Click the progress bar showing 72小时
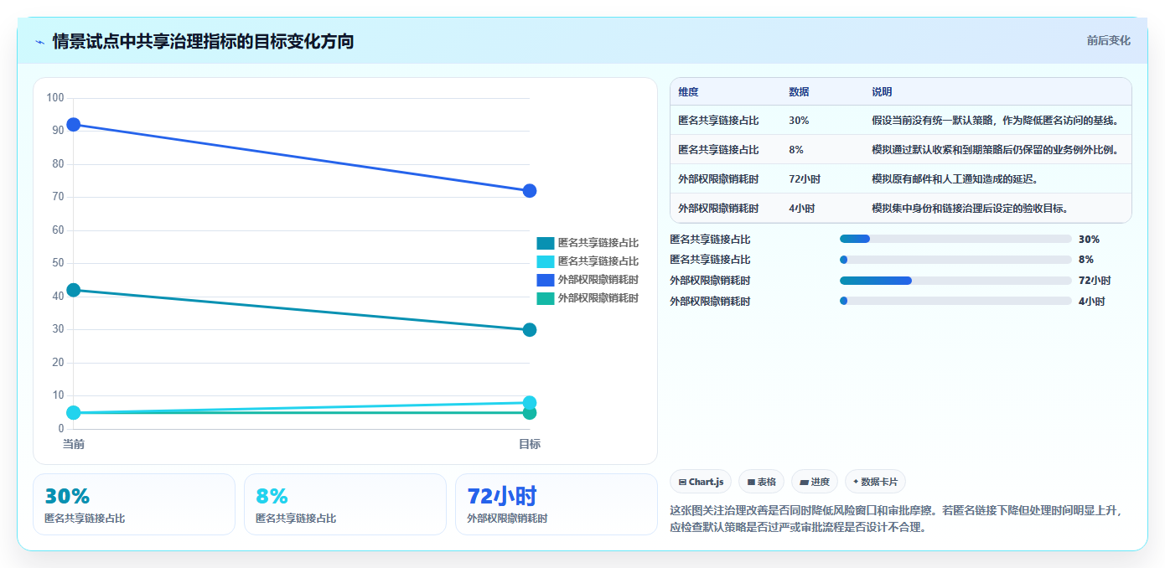1165x568 pixels. tap(955, 281)
